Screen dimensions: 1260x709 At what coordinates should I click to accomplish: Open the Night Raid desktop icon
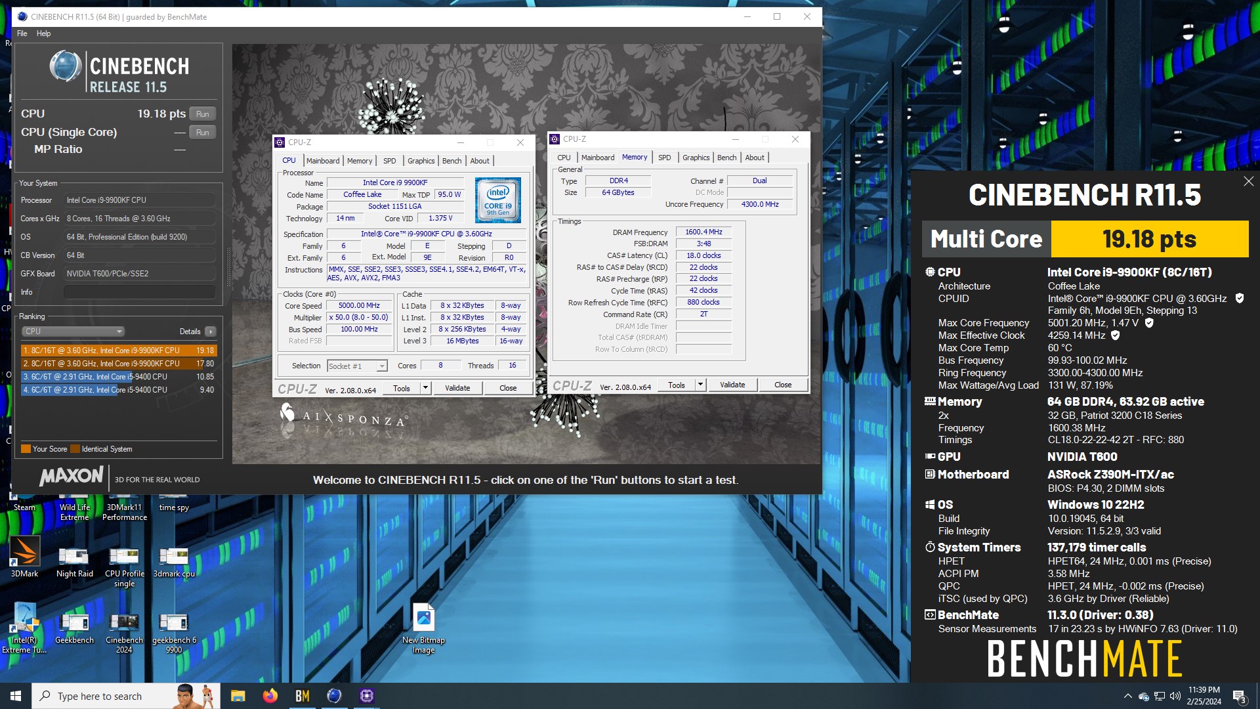click(74, 562)
